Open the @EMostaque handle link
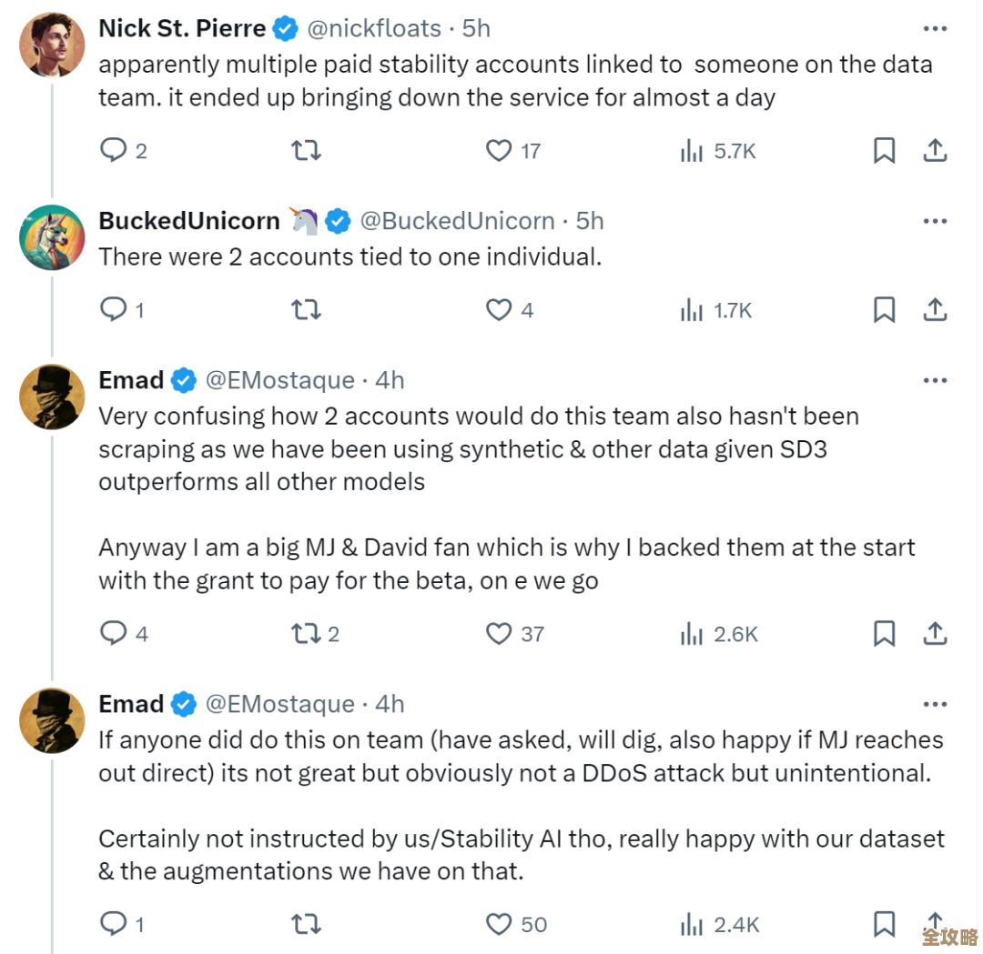Screen dimensions: 983x954 coord(279,380)
